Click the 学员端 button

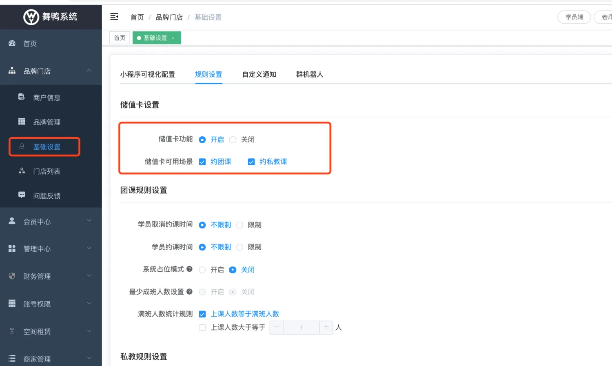pos(574,17)
